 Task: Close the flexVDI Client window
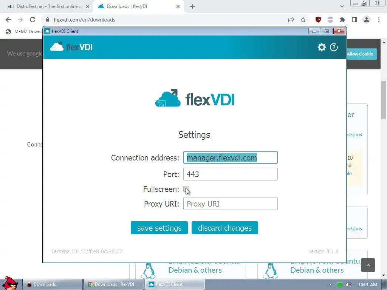(339, 31)
